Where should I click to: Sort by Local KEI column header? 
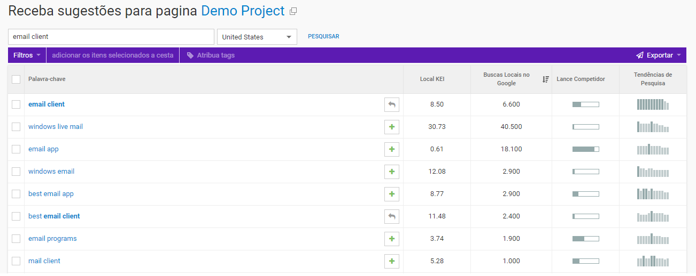tap(432, 79)
